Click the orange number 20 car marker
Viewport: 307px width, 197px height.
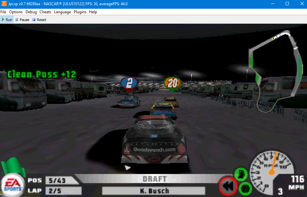point(172,84)
